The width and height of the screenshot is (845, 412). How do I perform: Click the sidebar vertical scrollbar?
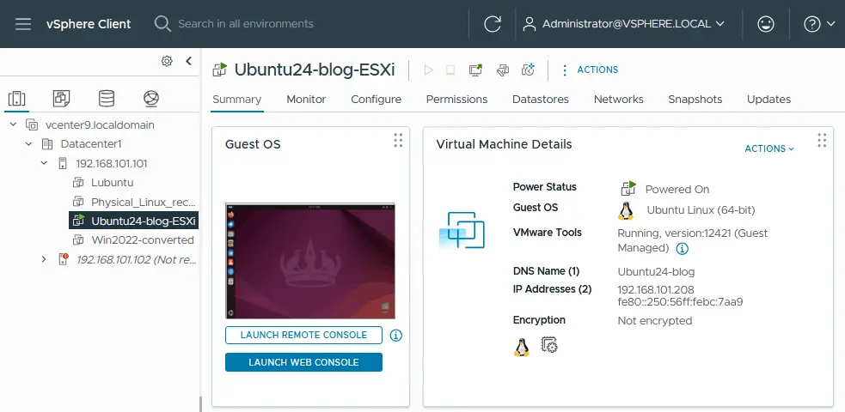click(x=200, y=403)
